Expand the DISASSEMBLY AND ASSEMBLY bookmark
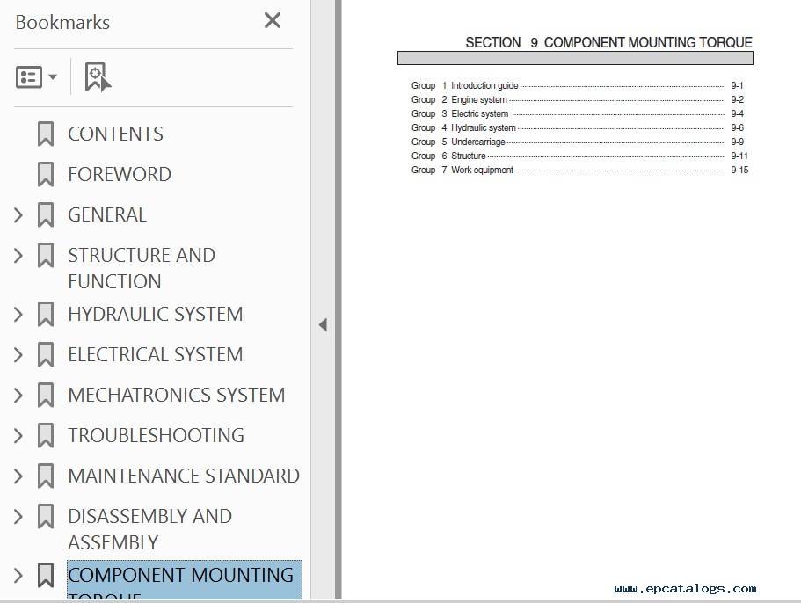Screen dimensions: 801x603 [x=18, y=516]
